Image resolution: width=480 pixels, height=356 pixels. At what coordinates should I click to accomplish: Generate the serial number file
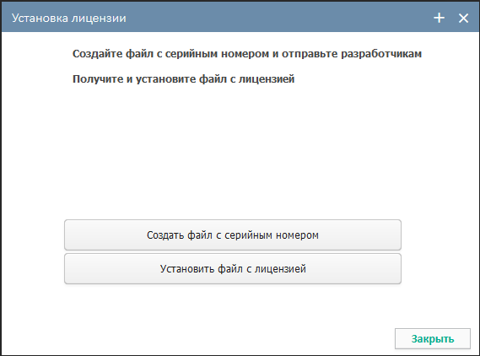[x=233, y=235]
